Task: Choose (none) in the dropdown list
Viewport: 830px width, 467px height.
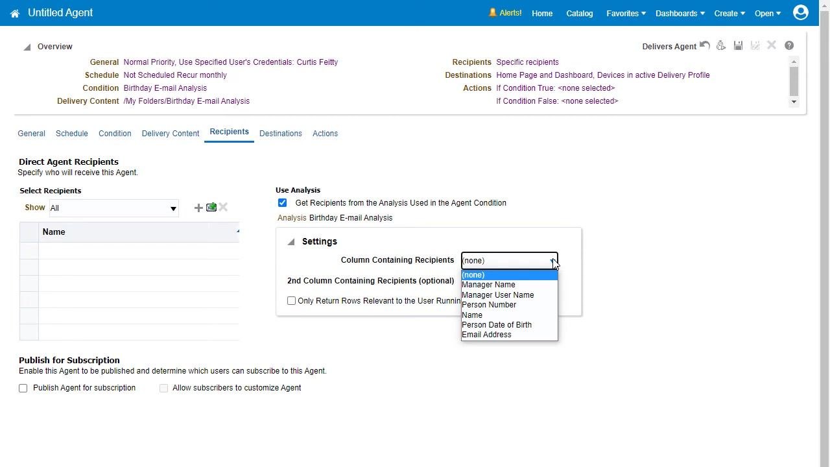Action: (x=509, y=275)
